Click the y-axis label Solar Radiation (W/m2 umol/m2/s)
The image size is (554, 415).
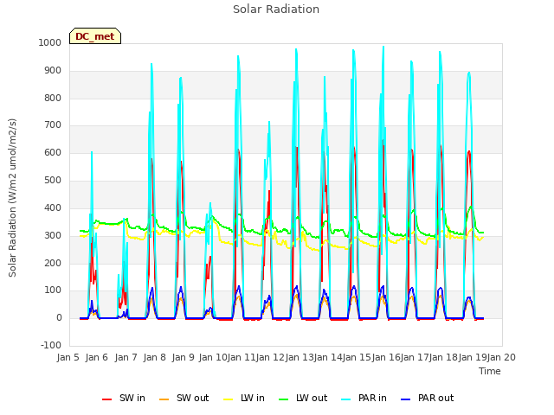click(x=12, y=198)
